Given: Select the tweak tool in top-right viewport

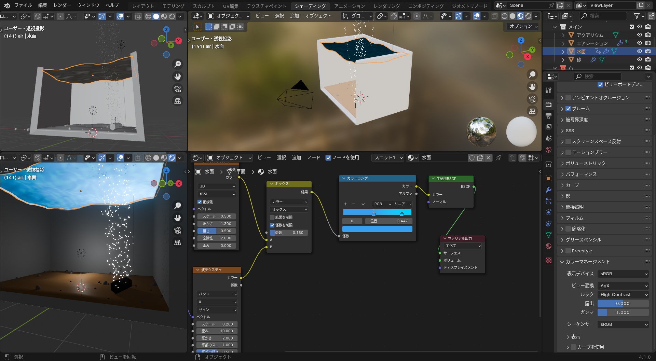Looking at the screenshot, I should [x=197, y=27].
